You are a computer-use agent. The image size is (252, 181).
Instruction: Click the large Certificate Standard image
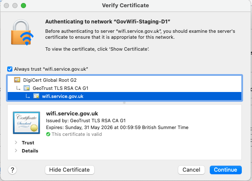click(x=26, y=123)
